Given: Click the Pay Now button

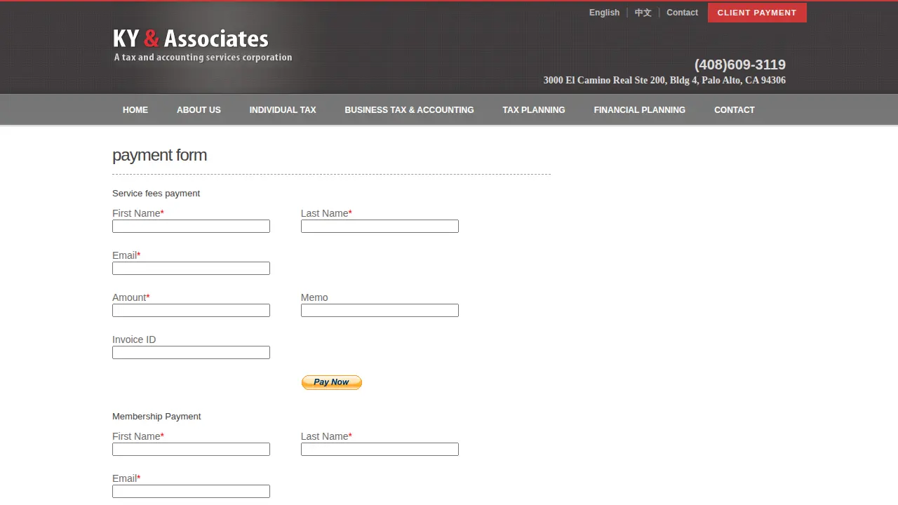Looking at the screenshot, I should [332, 382].
